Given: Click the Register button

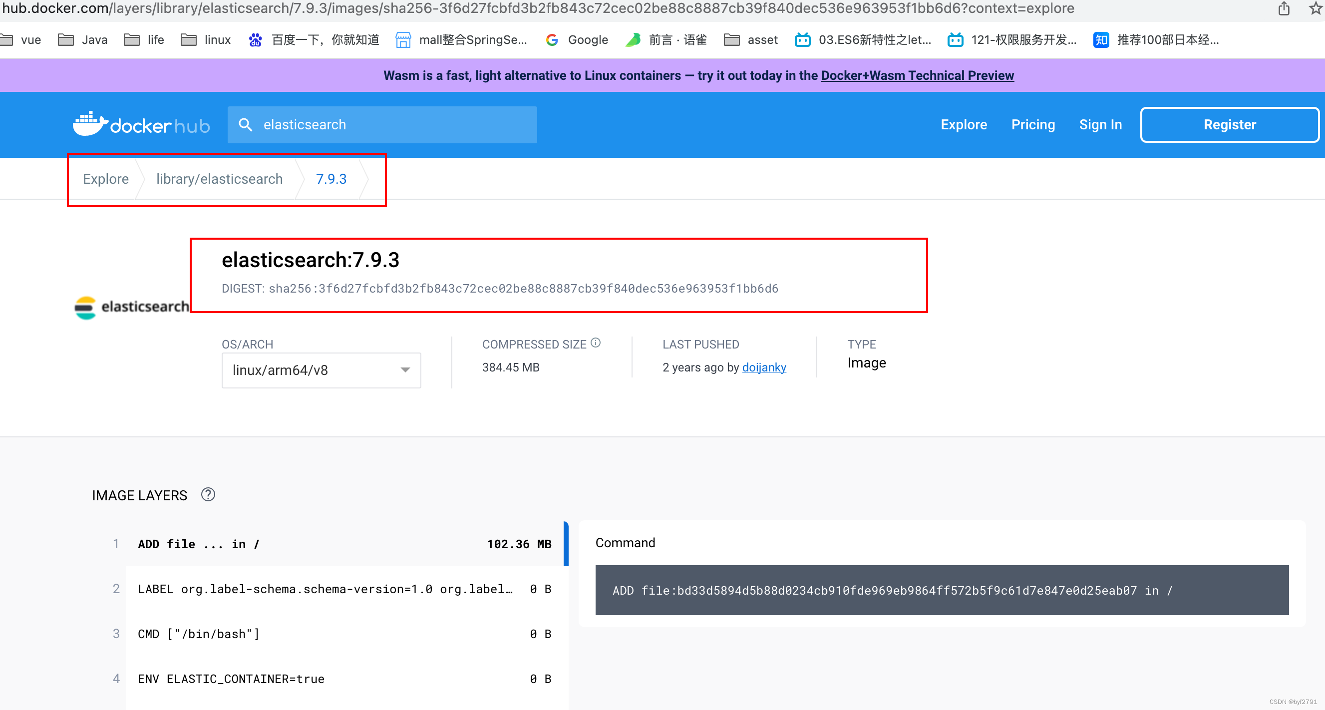Looking at the screenshot, I should tap(1229, 124).
